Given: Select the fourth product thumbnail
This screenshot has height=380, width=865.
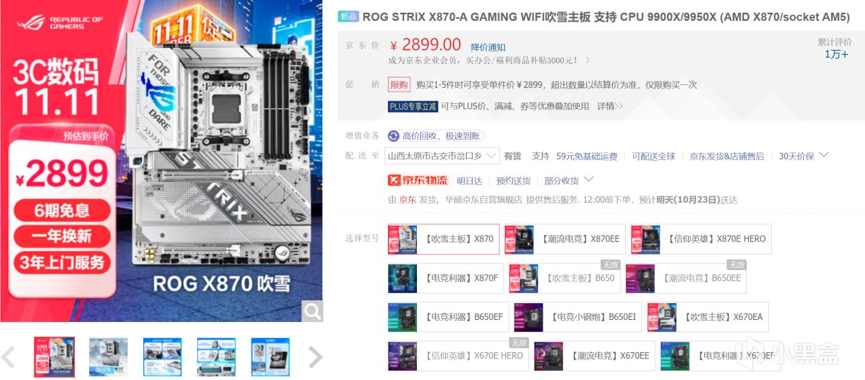Looking at the screenshot, I should tap(216, 357).
